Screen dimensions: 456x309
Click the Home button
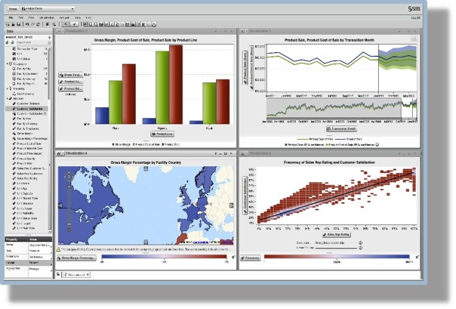[13, 9]
